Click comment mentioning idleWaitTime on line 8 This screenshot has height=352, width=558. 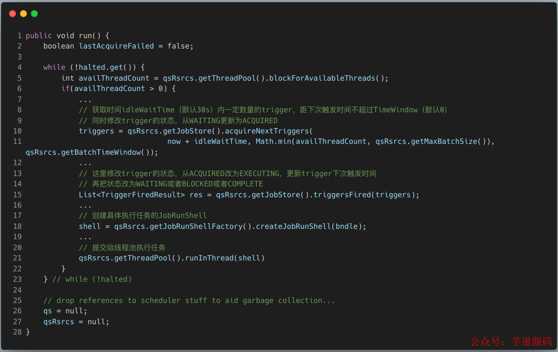pos(263,110)
